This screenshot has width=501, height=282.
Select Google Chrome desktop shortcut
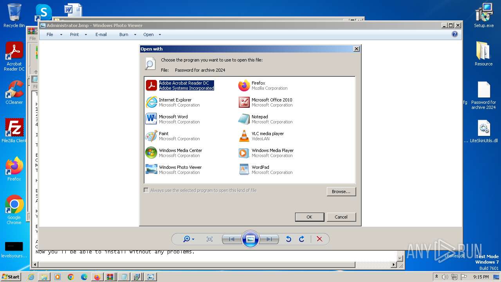[x=14, y=210]
